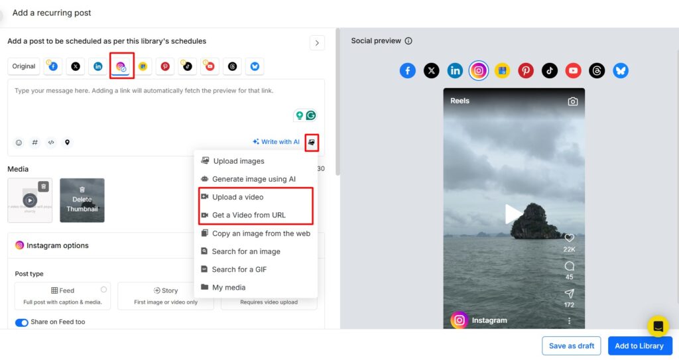The height and width of the screenshot is (360, 679).
Task: Open the Pinterest composer tab
Action: (x=165, y=66)
